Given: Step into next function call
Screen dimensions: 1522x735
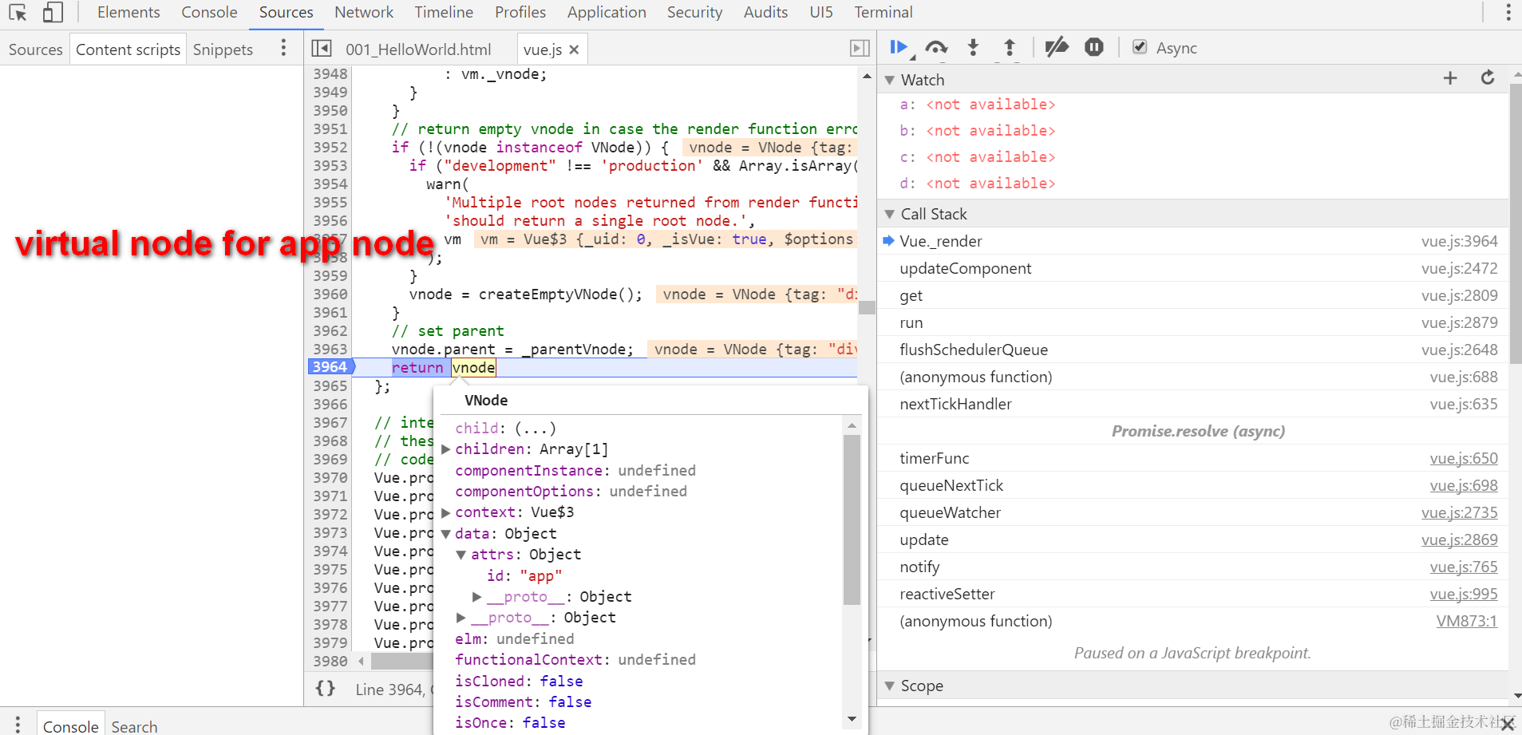Looking at the screenshot, I should pos(973,48).
